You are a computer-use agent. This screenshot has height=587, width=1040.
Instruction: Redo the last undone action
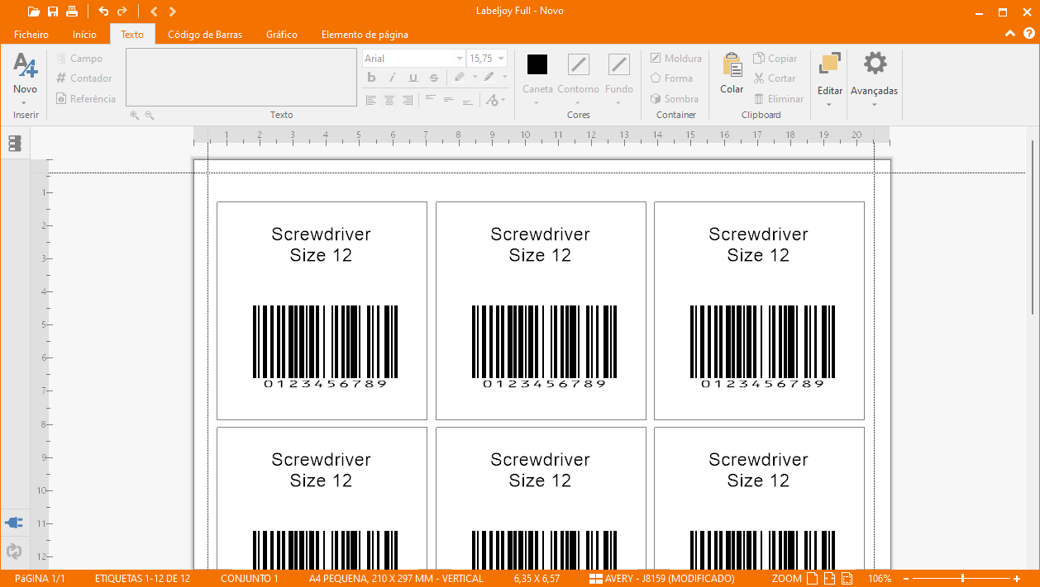click(x=122, y=12)
